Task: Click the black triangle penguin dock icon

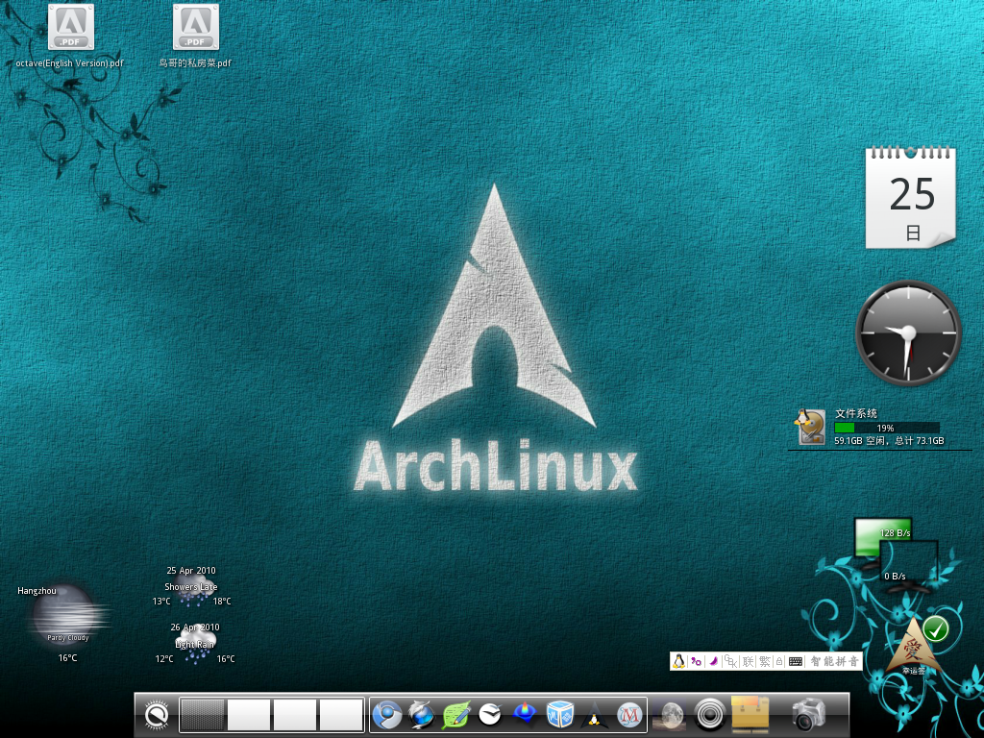Action: pyautogui.click(x=594, y=714)
